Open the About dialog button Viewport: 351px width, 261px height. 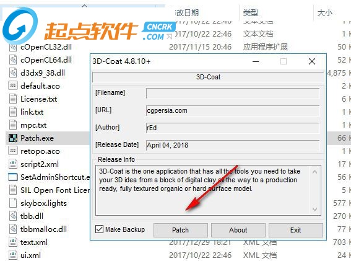point(238,230)
